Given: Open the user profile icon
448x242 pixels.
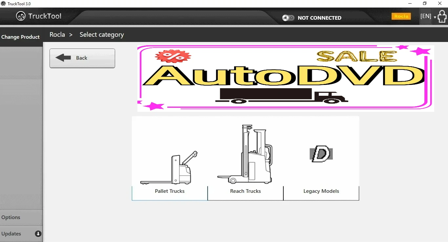Looking at the screenshot, I should [x=442, y=16].
